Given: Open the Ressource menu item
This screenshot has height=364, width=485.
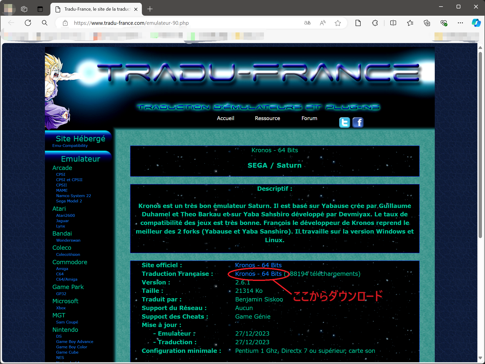Looking at the screenshot, I should point(267,118).
